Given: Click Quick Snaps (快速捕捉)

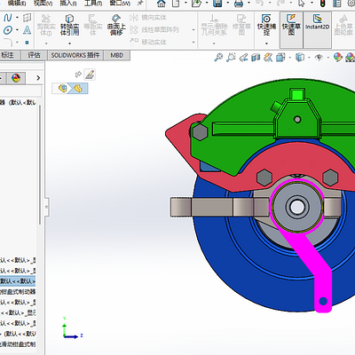Looking at the screenshot, I should 266,25.
